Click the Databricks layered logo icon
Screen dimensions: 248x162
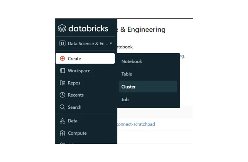(62, 28)
